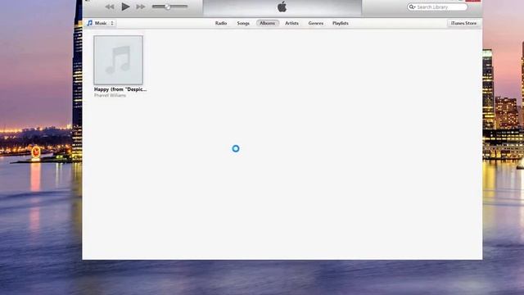Click the Apple logo in display area
Viewport: 524px width, 295px height.
pos(282,7)
